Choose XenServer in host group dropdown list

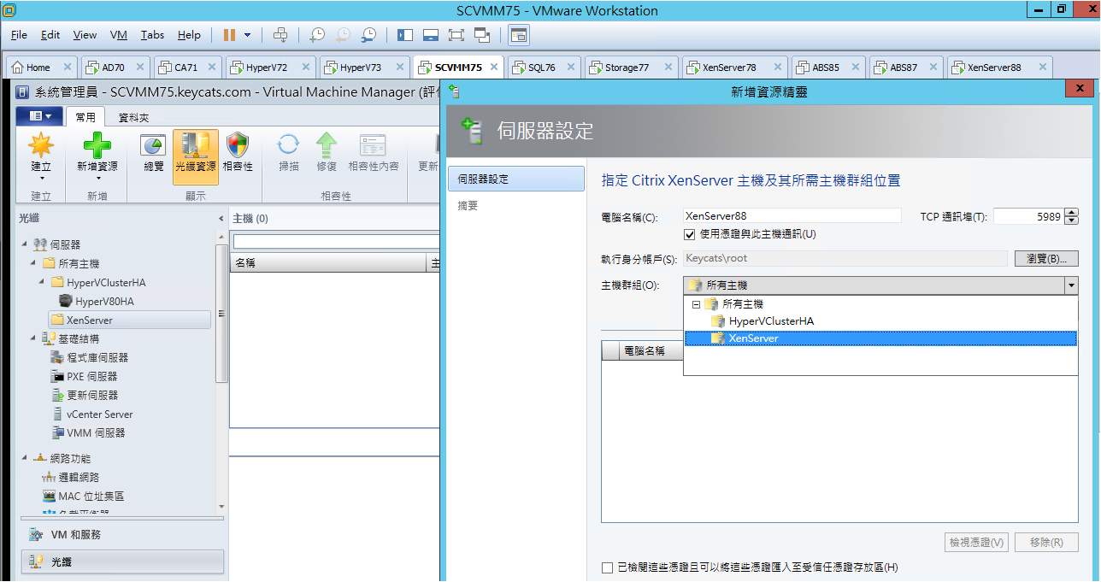click(x=880, y=338)
